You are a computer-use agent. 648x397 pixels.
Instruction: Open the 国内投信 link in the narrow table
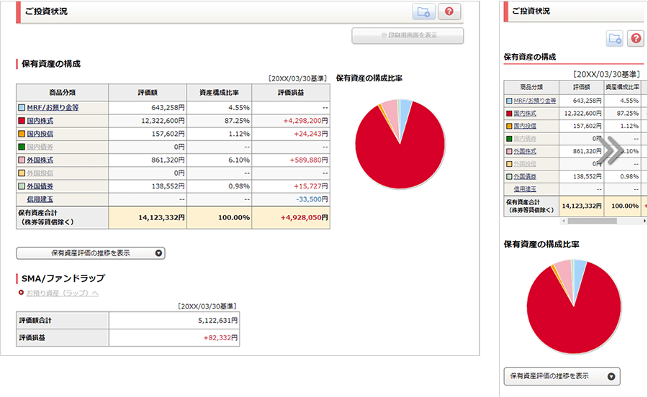[525, 127]
